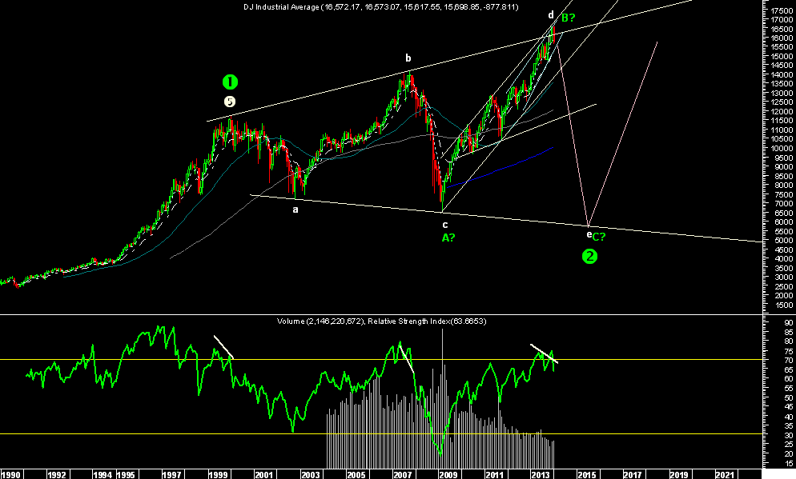Image resolution: width=796 pixels, height=479 pixels.
Task: Click the lowercase 'd' wave label
Action: 551,14
